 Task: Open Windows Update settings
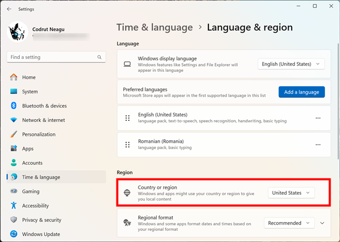56,234
